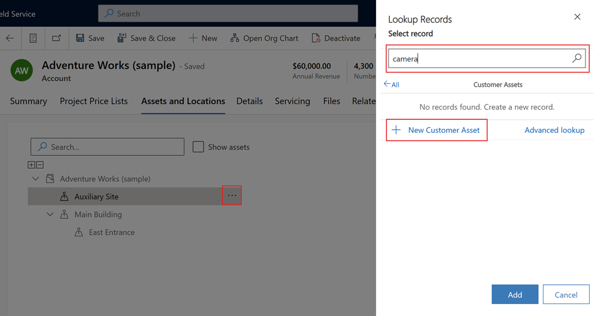The image size is (598, 316).
Task: Click the $60,000.00 annual revenue value
Action: click(312, 66)
